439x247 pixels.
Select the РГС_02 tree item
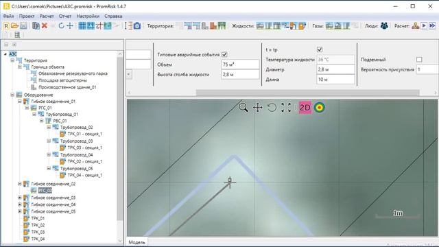[45, 191]
